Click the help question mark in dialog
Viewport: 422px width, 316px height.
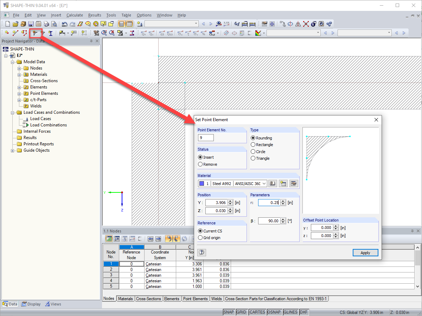202,252
